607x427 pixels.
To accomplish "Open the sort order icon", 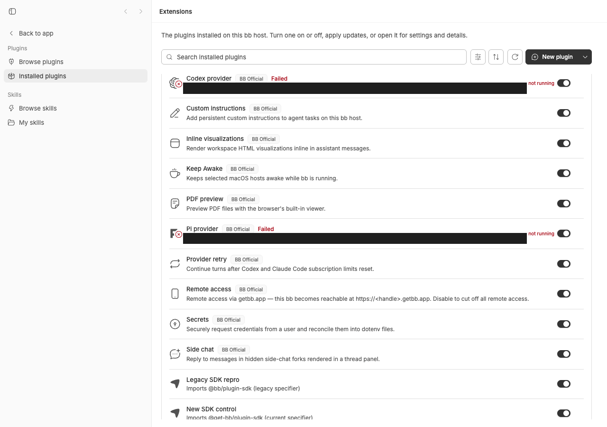I will coord(496,57).
